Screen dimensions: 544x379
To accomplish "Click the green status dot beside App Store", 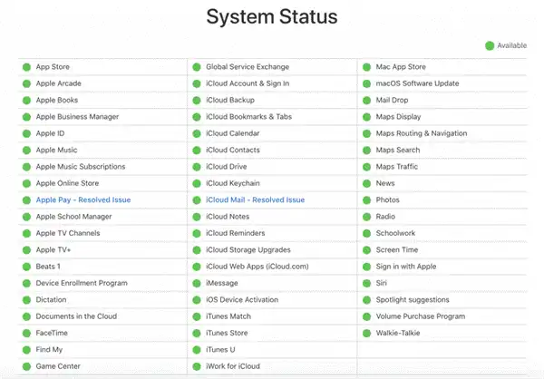I will coord(26,67).
